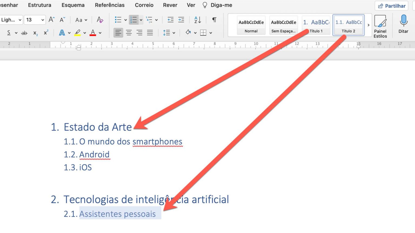Expand font color options arrow
This screenshot has height=233, width=415.
[x=100, y=33]
